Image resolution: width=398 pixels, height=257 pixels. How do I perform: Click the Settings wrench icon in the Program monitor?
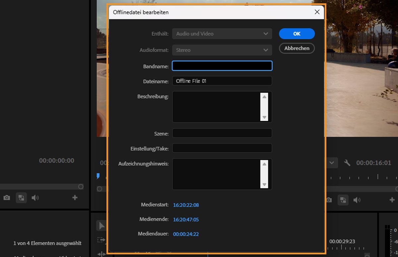tap(347, 162)
